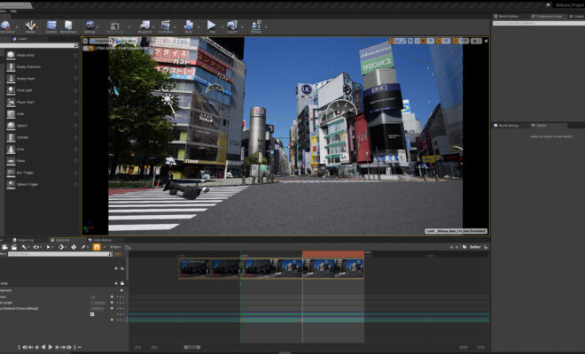The image size is (585, 354).
Task: Open the Settings toolbar button
Action: point(90,27)
